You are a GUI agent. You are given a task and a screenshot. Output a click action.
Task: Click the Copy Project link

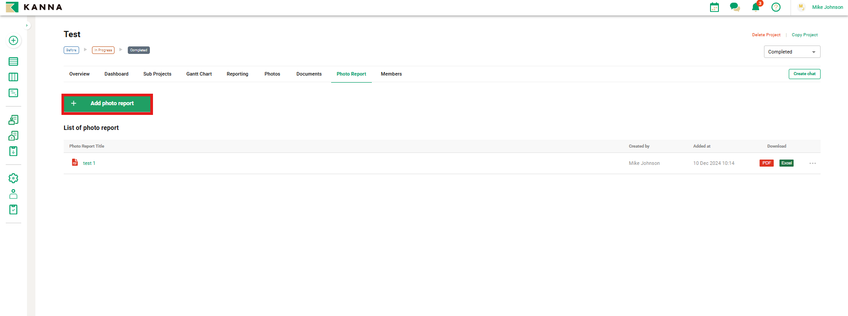point(804,35)
